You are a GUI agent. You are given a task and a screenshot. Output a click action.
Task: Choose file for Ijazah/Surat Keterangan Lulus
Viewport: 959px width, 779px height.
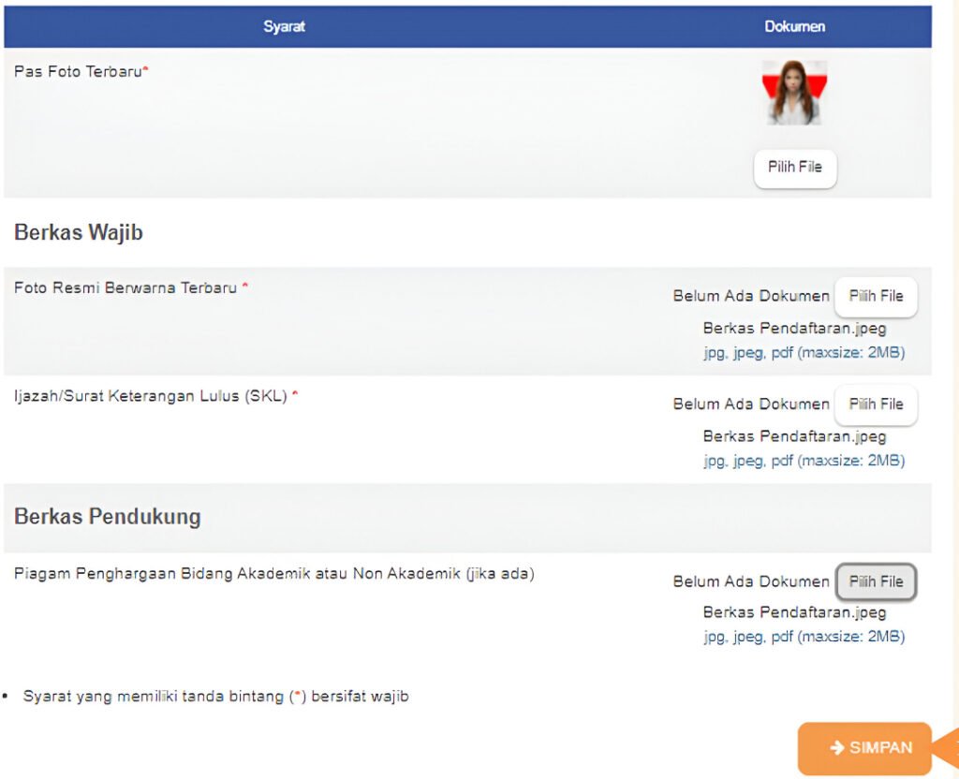876,404
